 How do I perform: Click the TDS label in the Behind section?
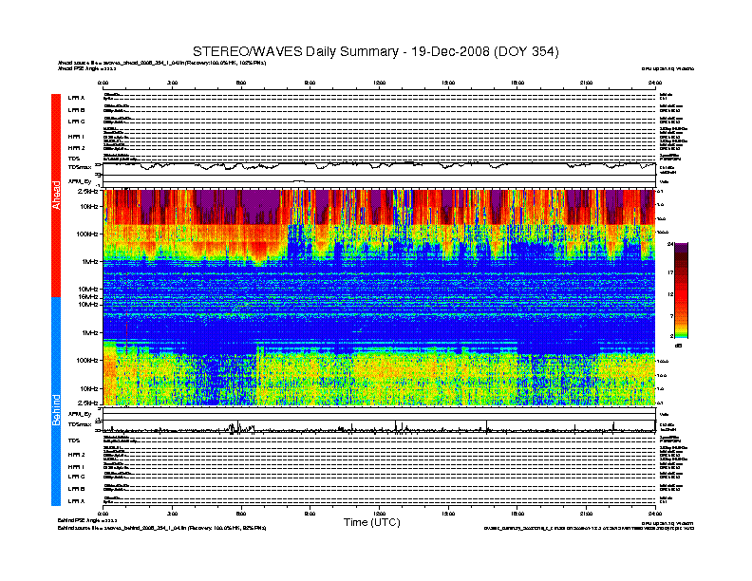click(73, 440)
